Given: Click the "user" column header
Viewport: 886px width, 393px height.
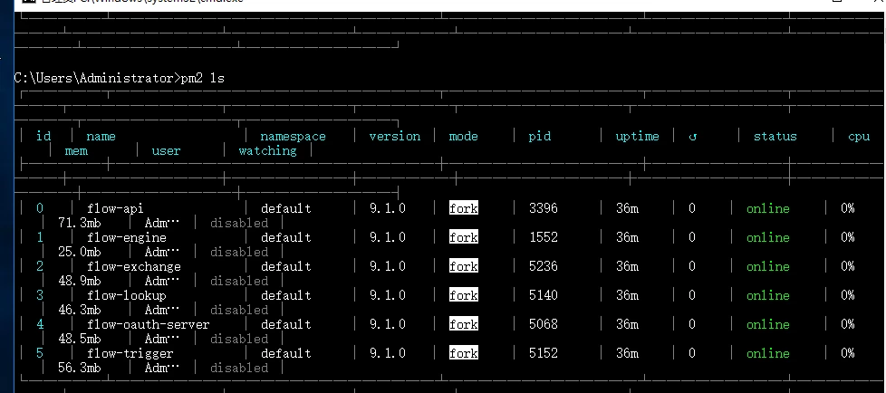Looking at the screenshot, I should [x=166, y=150].
